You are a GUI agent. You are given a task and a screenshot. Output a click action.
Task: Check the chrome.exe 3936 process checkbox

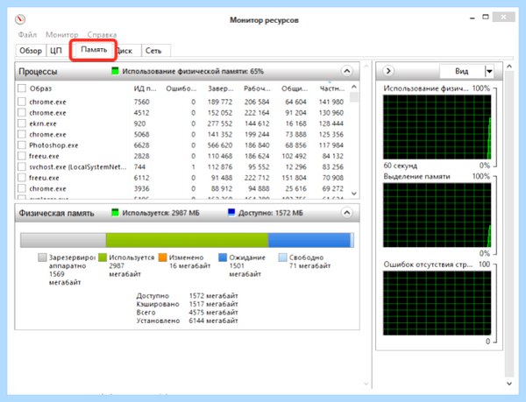[x=22, y=188]
